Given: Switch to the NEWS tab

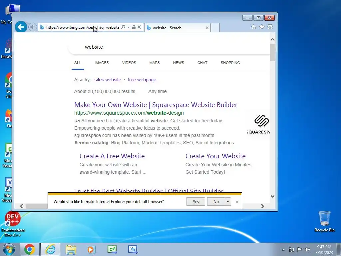Looking at the screenshot, I should pyautogui.click(x=178, y=63).
